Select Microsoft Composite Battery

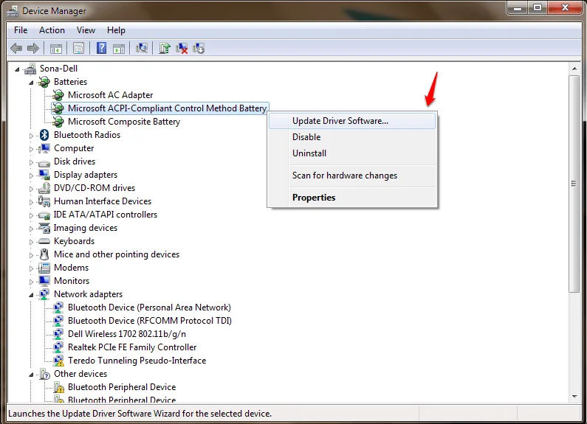point(124,122)
